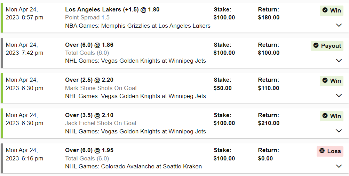Expand the Avalanche at Kraken bet details

coord(339,166)
